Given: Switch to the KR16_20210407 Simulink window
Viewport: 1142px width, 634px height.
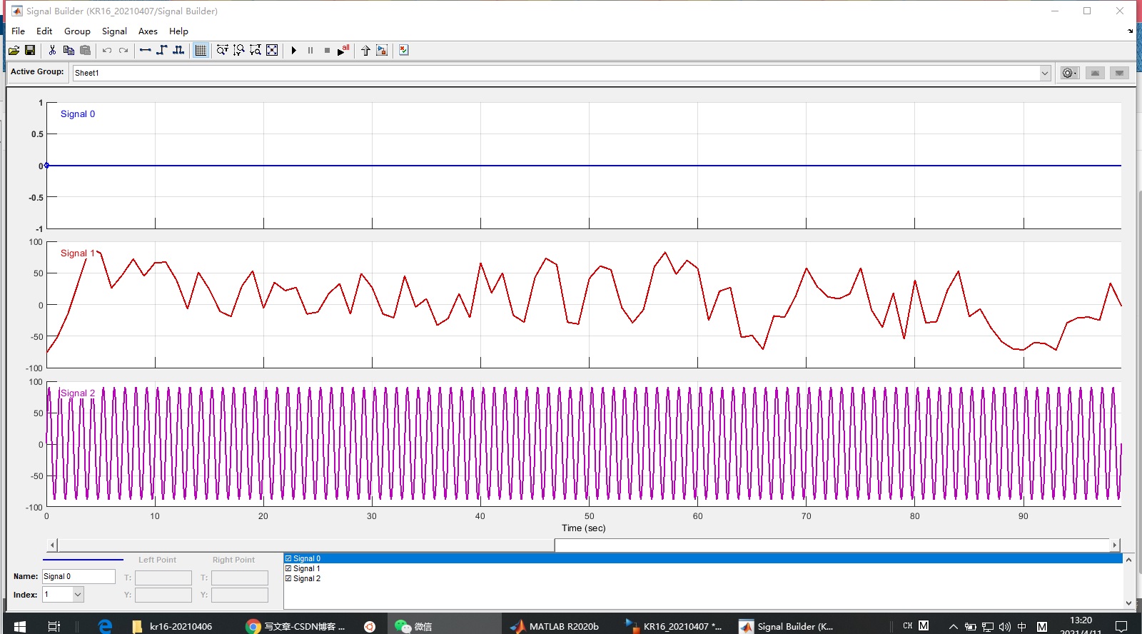Looking at the screenshot, I should (x=673, y=626).
